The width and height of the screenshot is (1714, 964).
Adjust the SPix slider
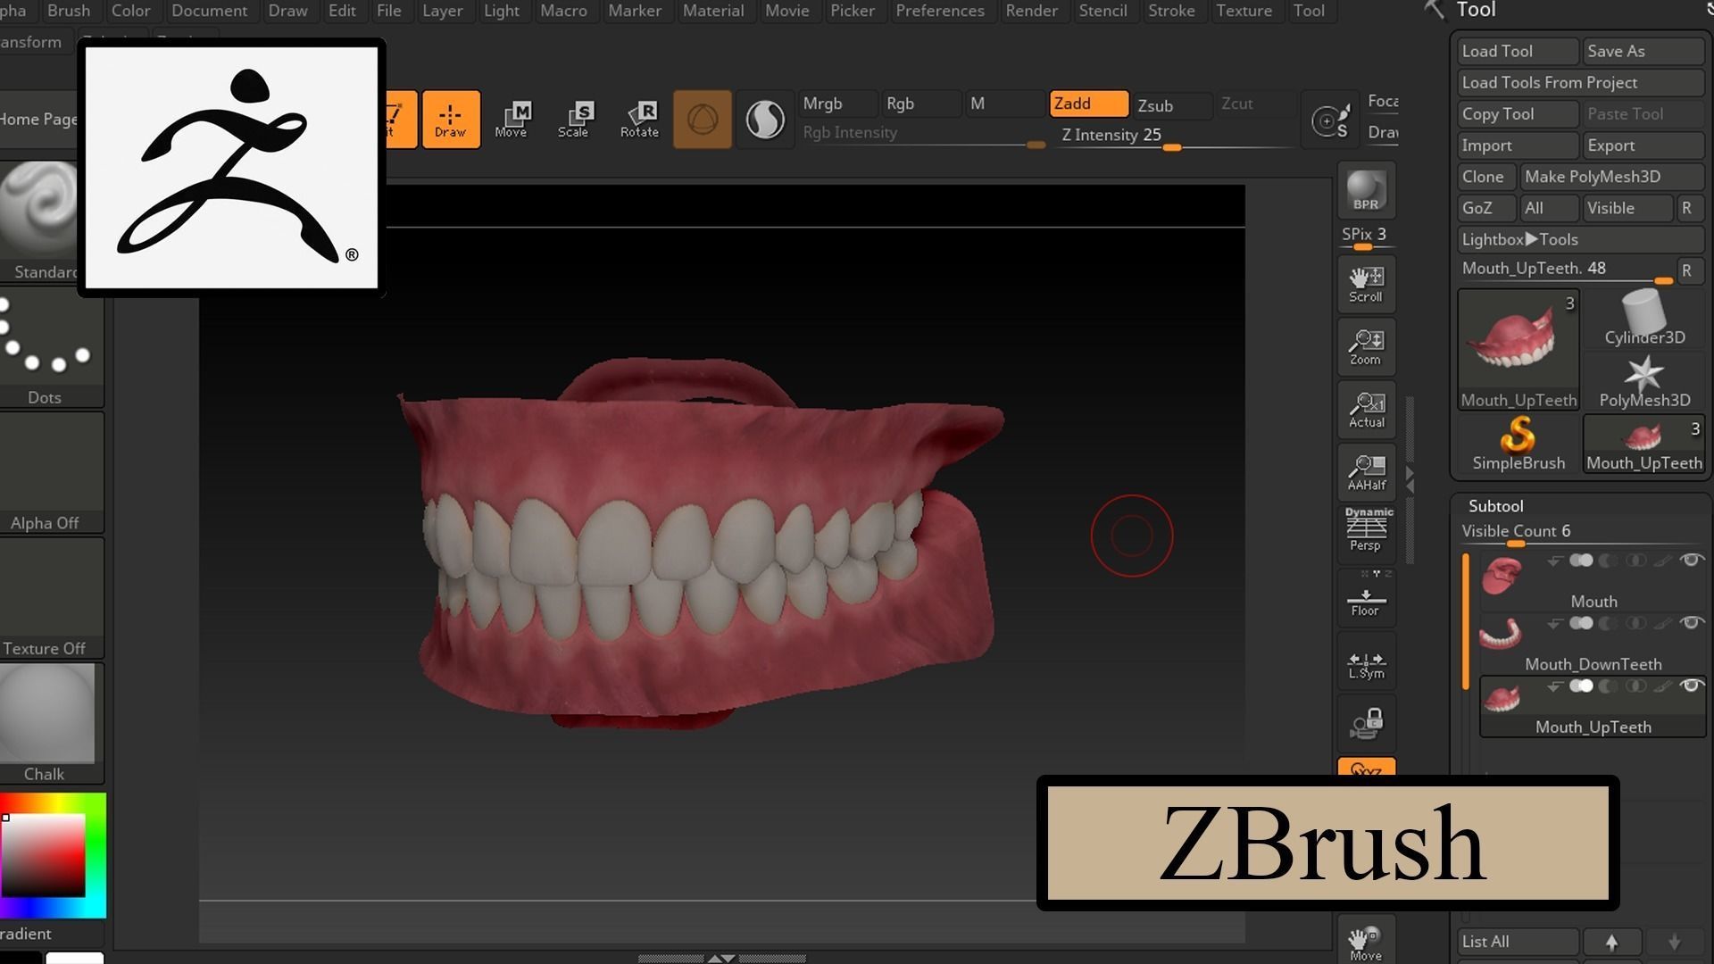coord(1365,237)
